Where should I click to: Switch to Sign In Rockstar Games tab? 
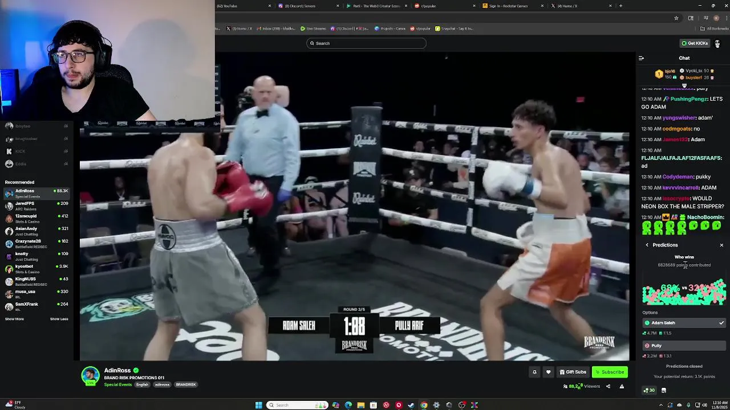[x=513, y=6]
